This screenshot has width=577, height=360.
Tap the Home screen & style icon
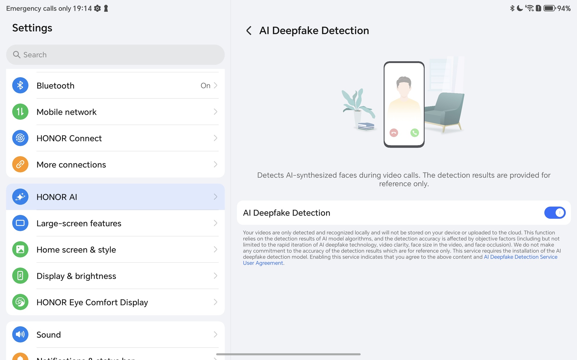pyautogui.click(x=20, y=249)
